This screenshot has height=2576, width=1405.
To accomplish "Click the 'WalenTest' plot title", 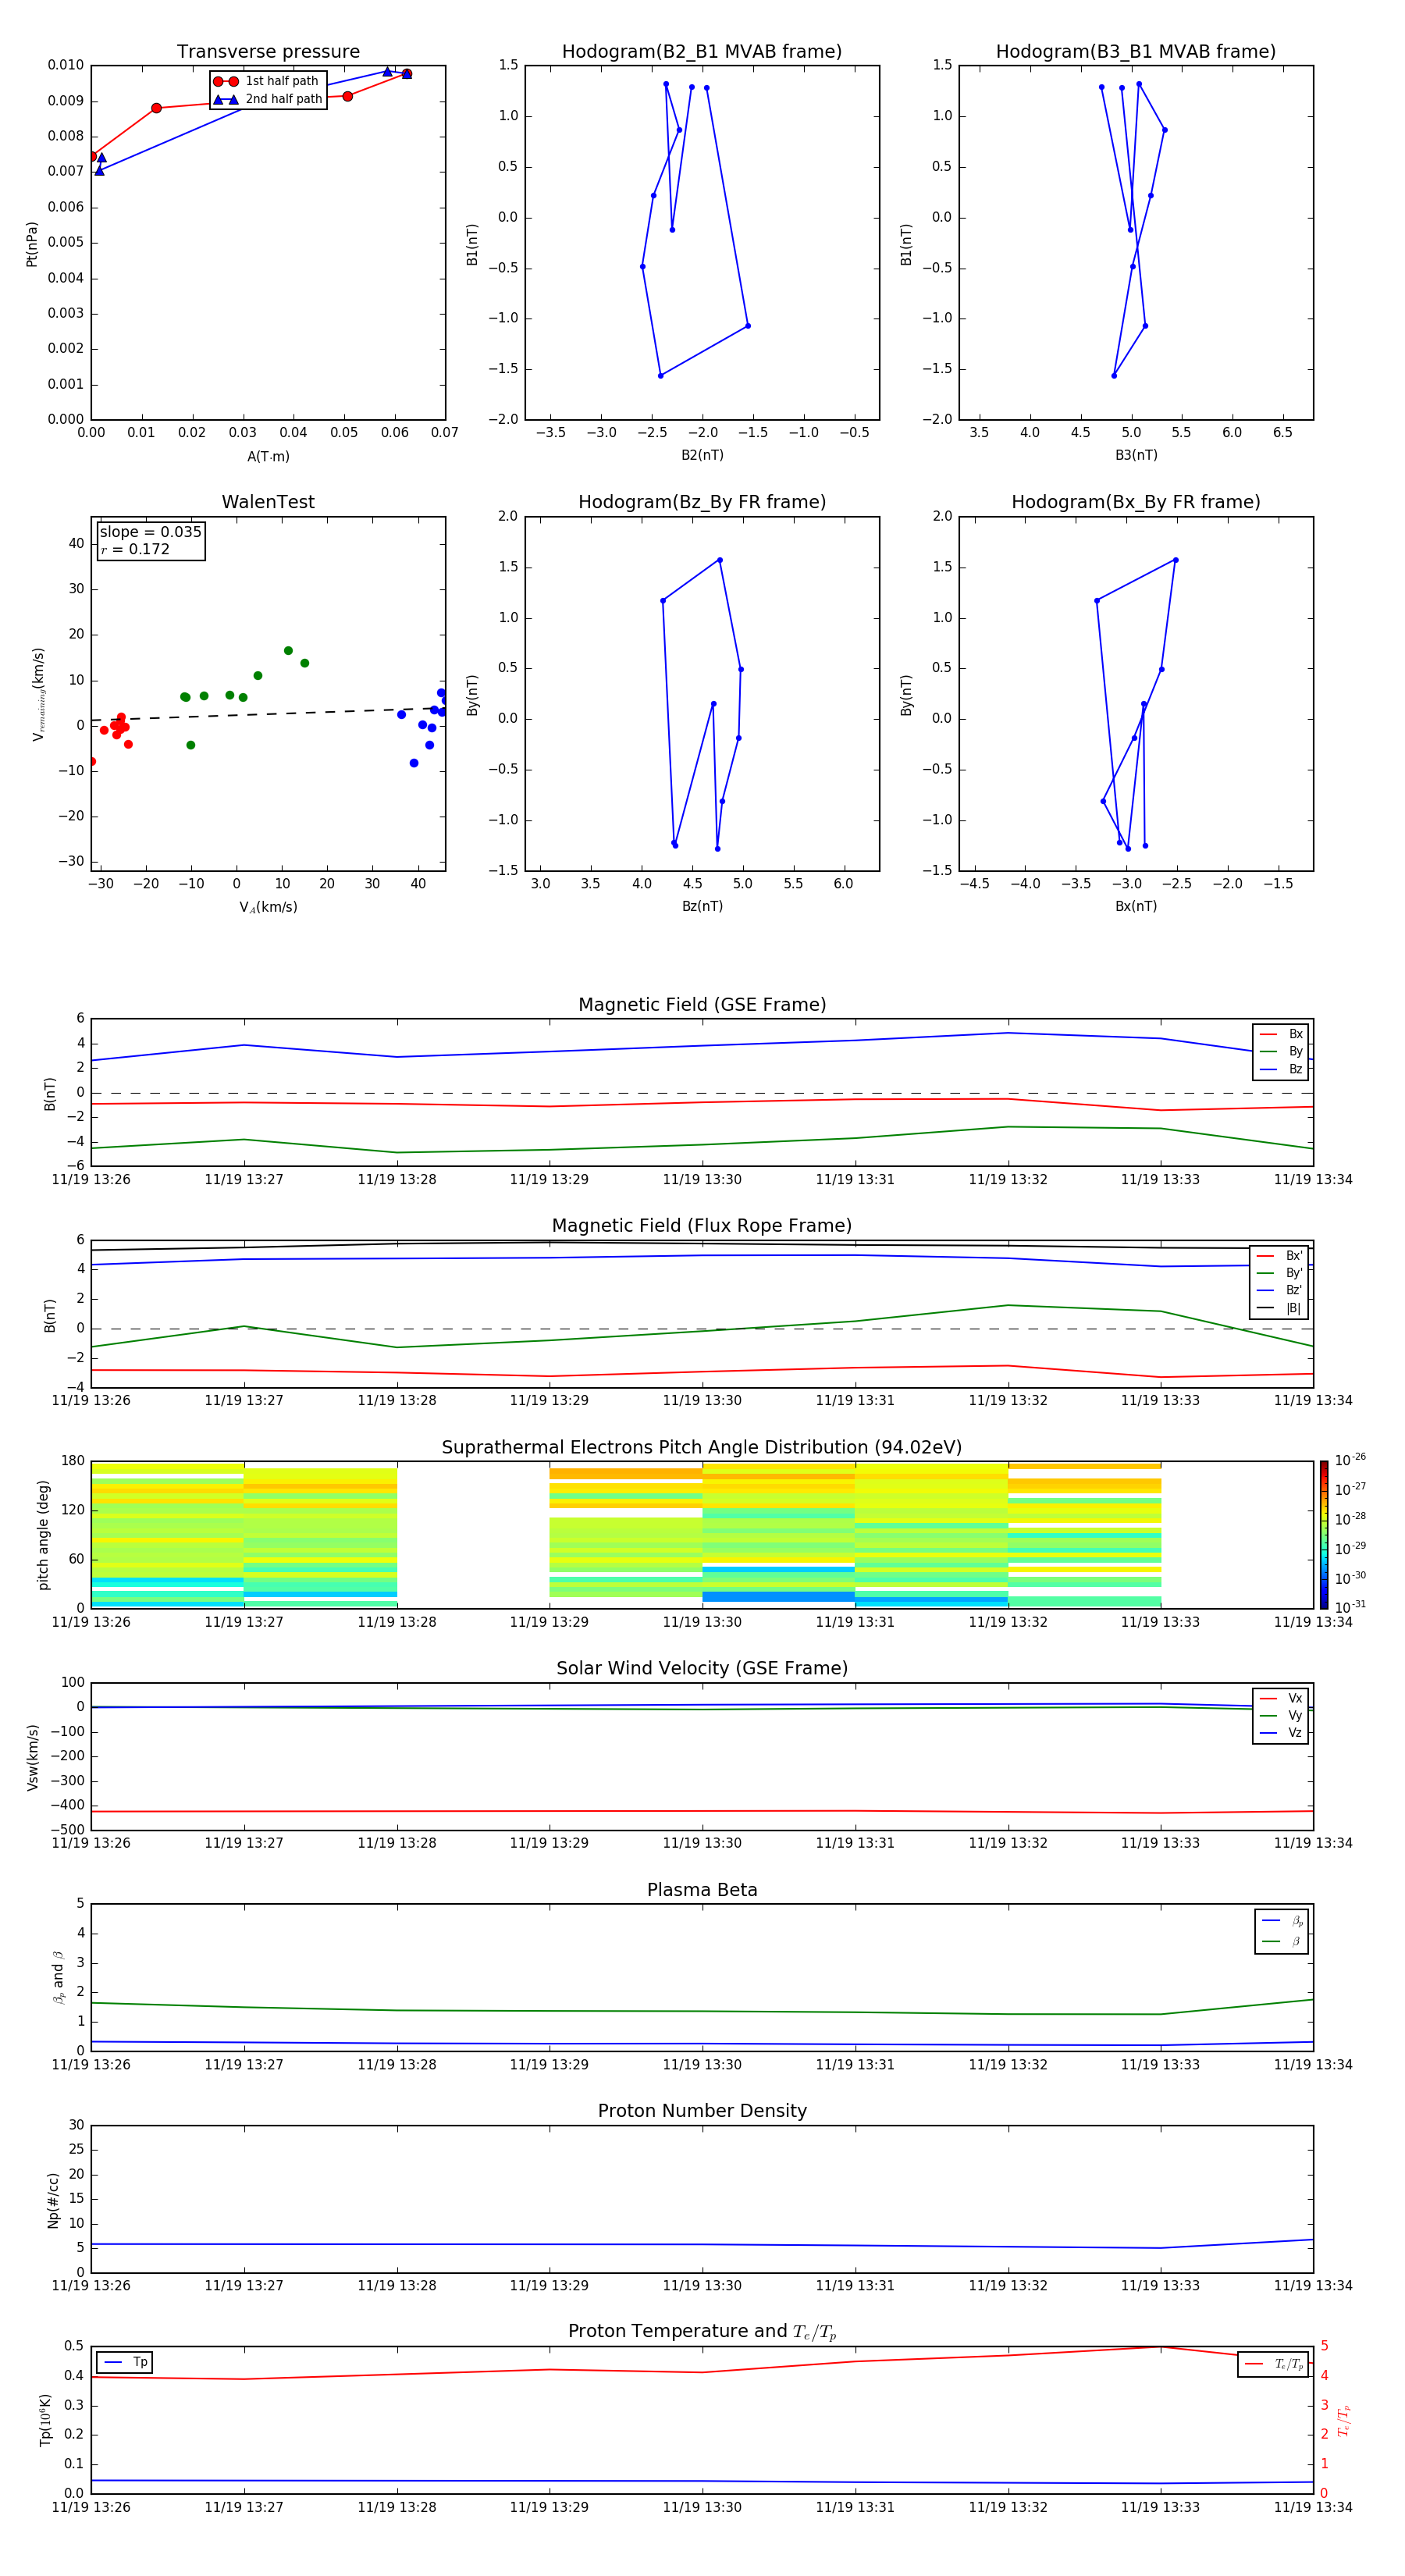I will tap(268, 502).
